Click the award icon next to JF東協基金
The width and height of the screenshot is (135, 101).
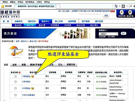click(32, 76)
